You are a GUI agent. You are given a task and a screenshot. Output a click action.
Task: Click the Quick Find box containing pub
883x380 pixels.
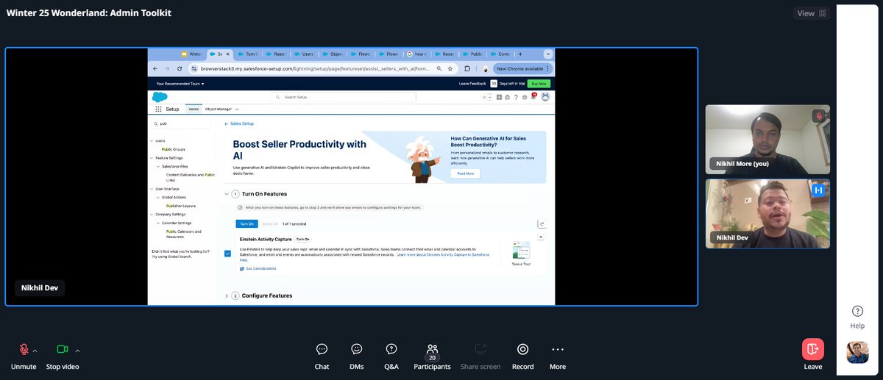point(182,123)
